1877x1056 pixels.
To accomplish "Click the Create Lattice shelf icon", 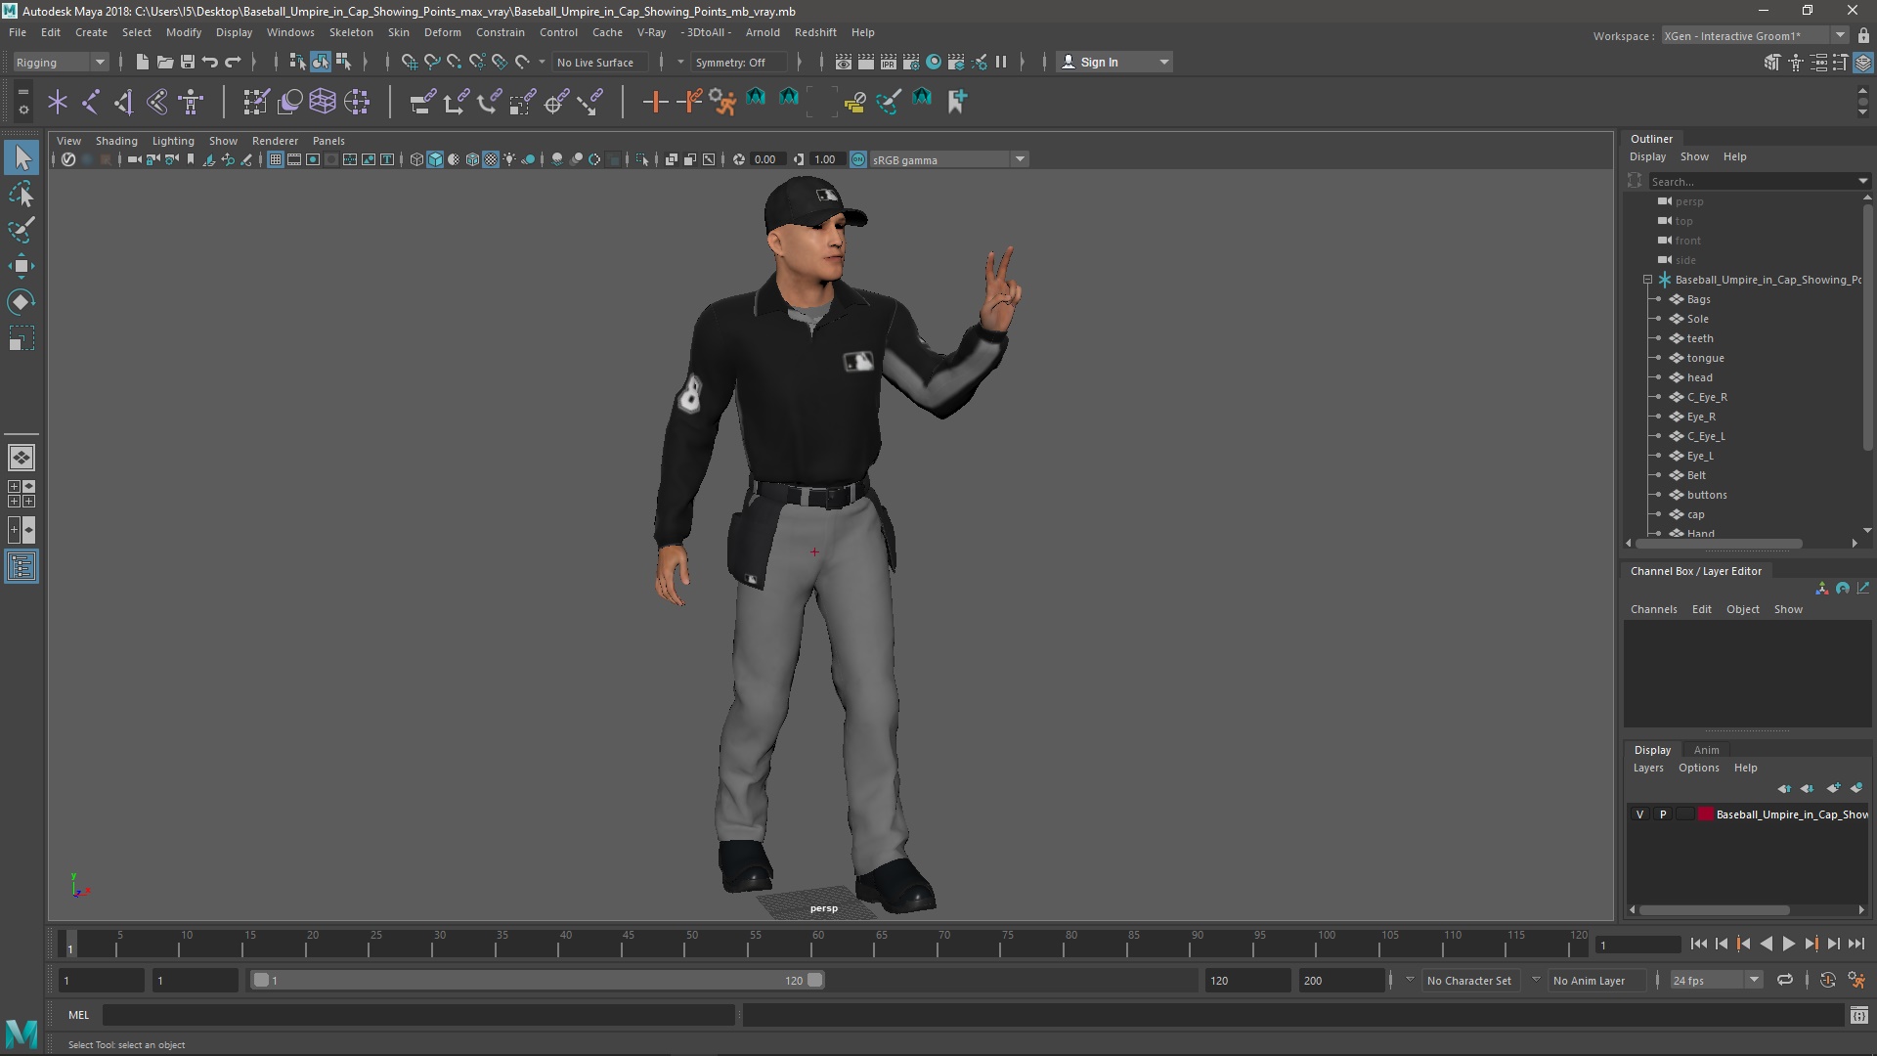I will 323,101.
